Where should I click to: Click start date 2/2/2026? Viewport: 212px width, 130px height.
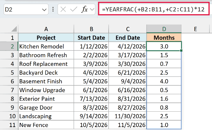[91, 55]
